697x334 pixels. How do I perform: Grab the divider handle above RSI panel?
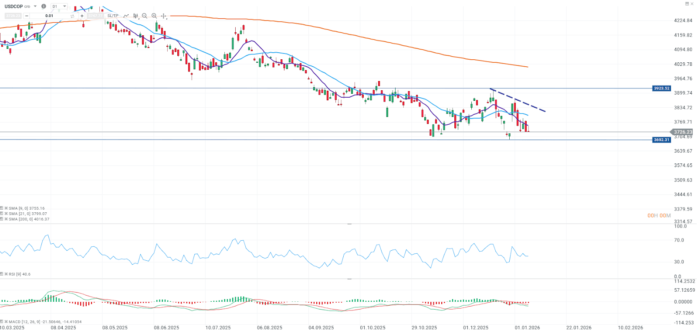click(349, 224)
